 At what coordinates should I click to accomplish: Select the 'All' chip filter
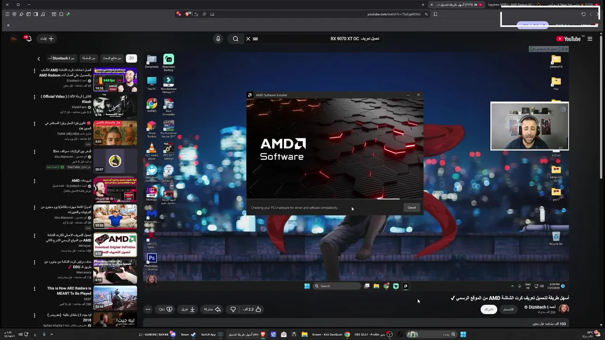(131, 58)
